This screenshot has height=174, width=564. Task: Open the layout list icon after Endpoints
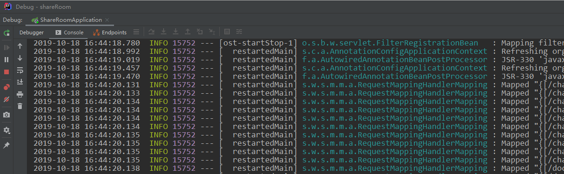136,32
